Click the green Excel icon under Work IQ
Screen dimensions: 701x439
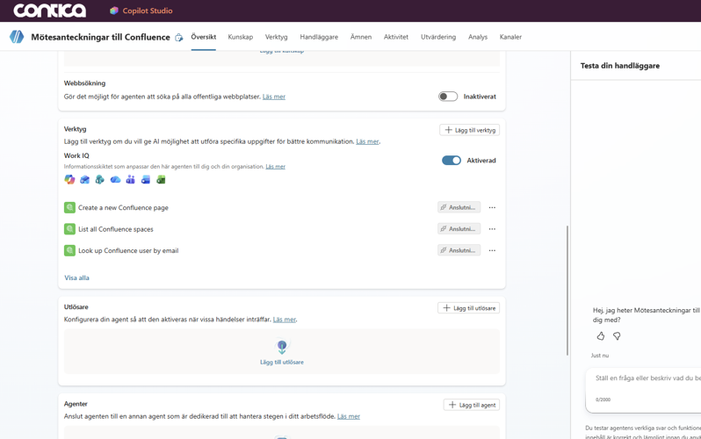[x=161, y=179]
